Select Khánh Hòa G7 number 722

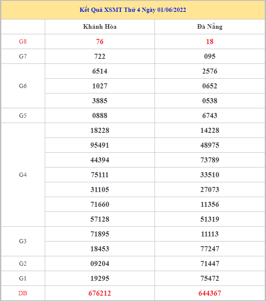(x=100, y=56)
